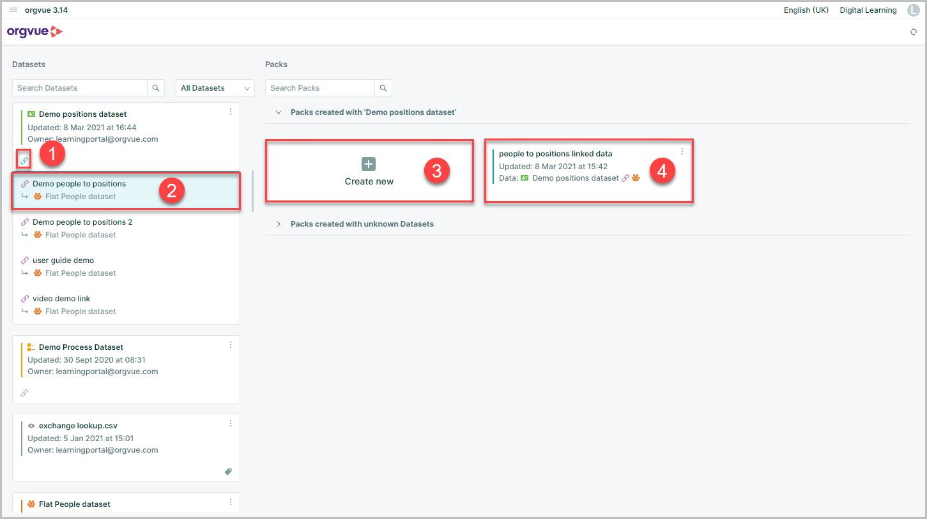Screen dimensions: 927x519
Task: Open kebab menu of Demo positions dataset
Action: [x=231, y=112]
